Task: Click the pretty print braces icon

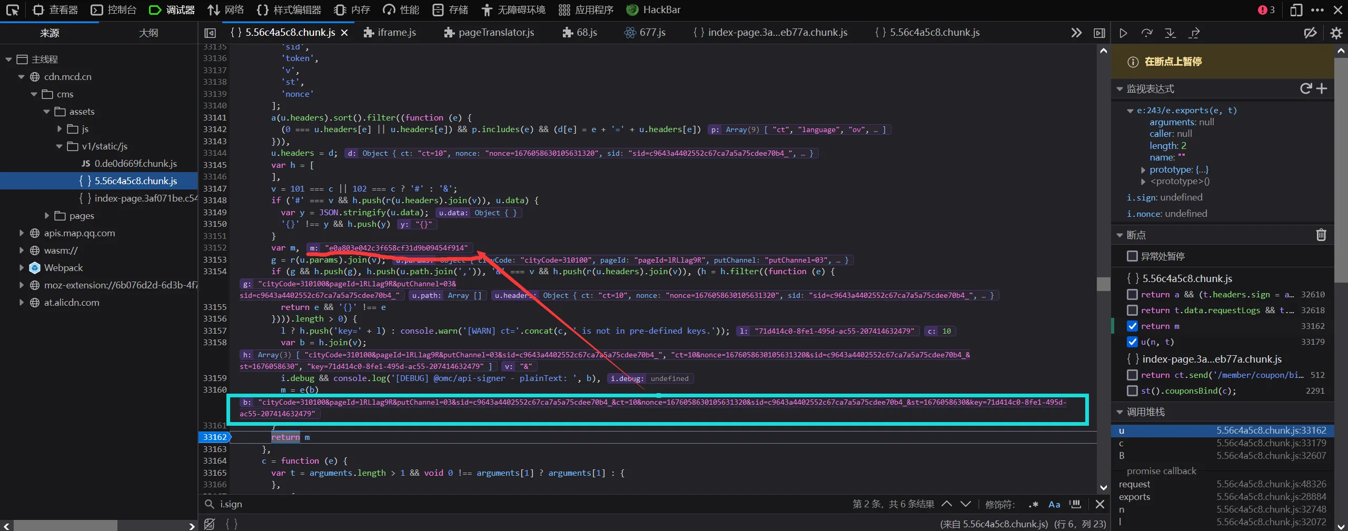Action: pos(232,524)
